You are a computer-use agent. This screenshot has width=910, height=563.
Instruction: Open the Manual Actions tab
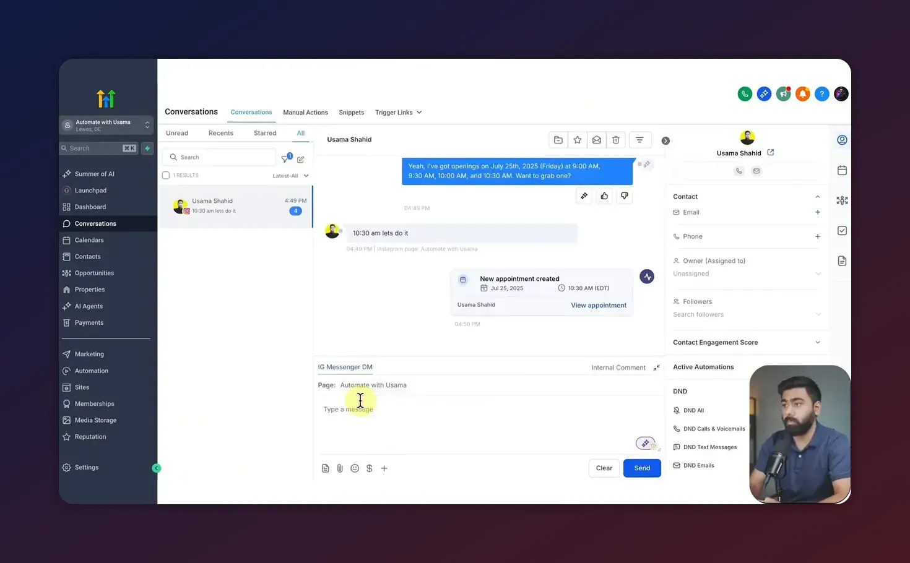click(x=305, y=112)
